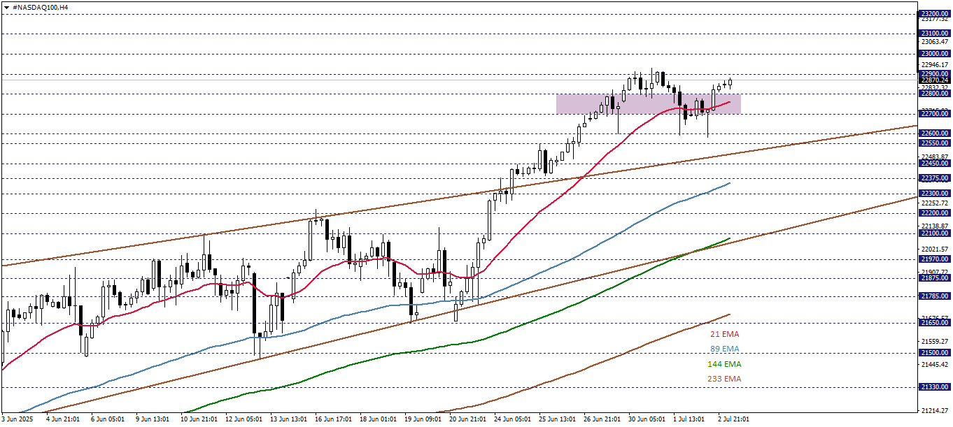The image size is (953, 427).
Task: Click the 21500.00 price level label
Action: pos(935,353)
